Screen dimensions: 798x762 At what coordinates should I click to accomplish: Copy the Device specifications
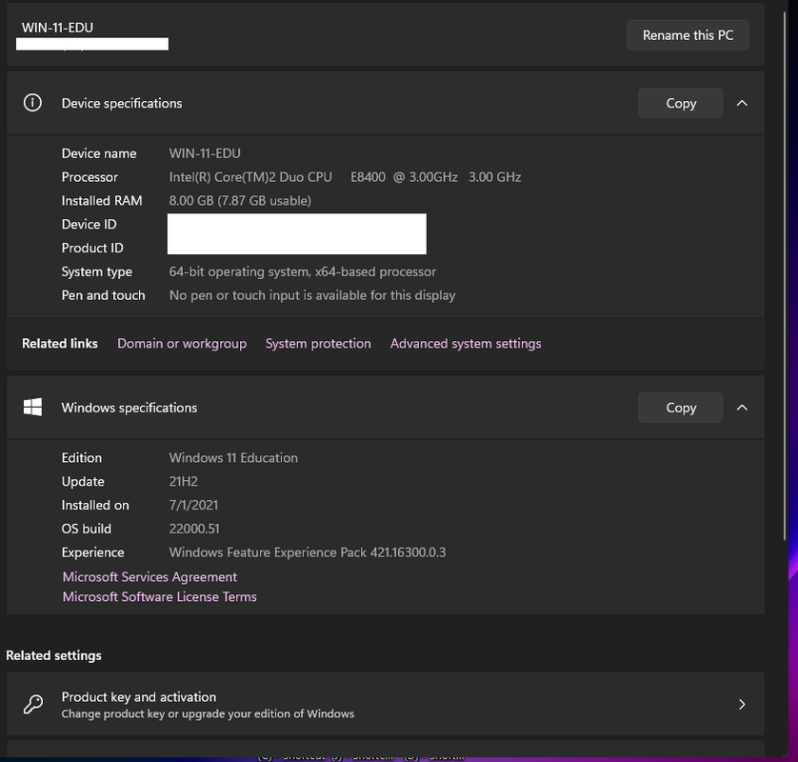[x=681, y=103]
